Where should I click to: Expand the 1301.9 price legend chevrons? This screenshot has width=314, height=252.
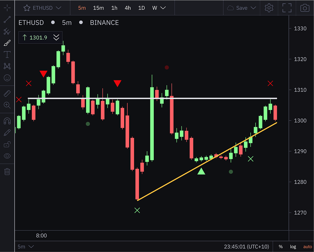tap(56, 37)
